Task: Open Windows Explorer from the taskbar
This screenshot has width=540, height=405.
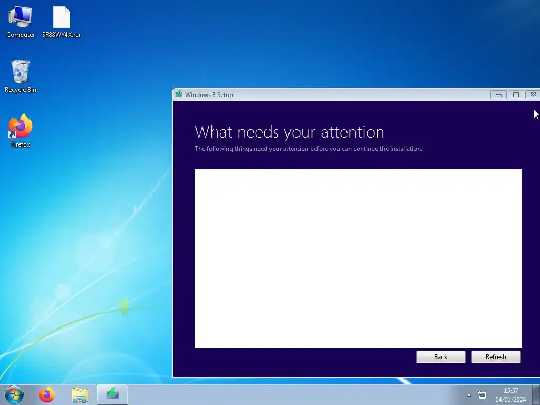Action: coord(80,394)
